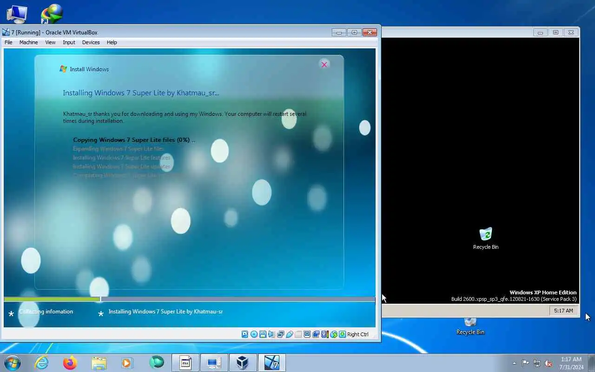
Task: Switch to the document window taskbar button
Action: (185, 363)
